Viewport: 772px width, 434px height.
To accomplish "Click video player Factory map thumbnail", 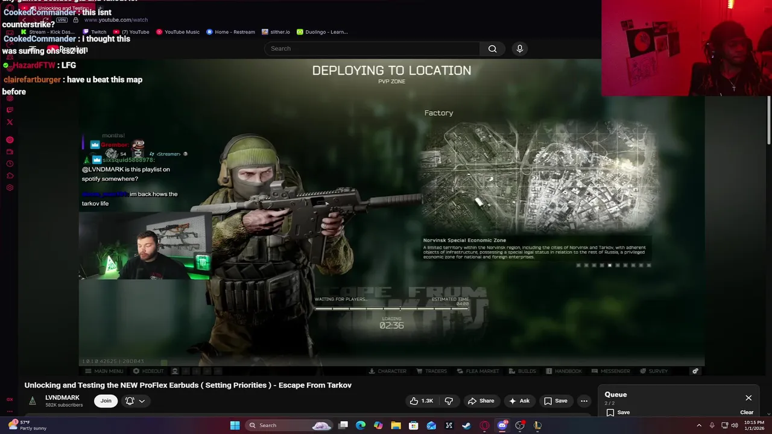I will (540, 178).
